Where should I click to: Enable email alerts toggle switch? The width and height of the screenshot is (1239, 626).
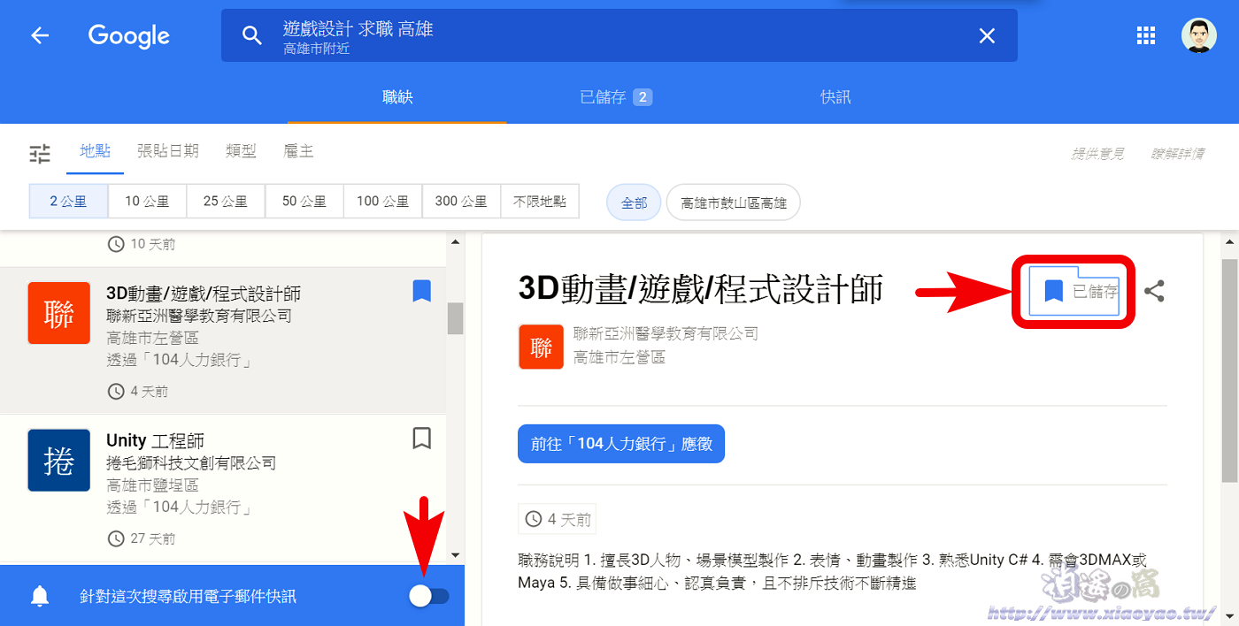[x=429, y=596]
